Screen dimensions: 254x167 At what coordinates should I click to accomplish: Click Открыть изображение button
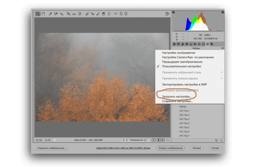[170, 148]
